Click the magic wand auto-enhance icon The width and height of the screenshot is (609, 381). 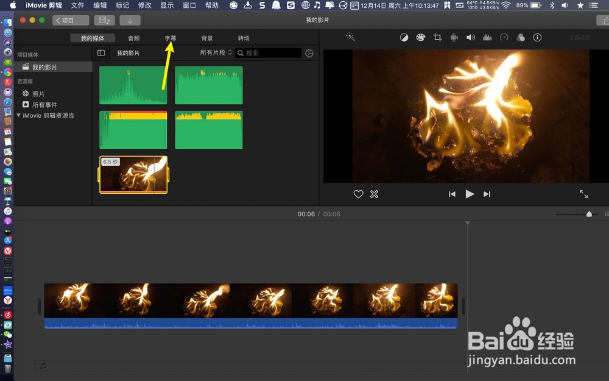point(351,37)
